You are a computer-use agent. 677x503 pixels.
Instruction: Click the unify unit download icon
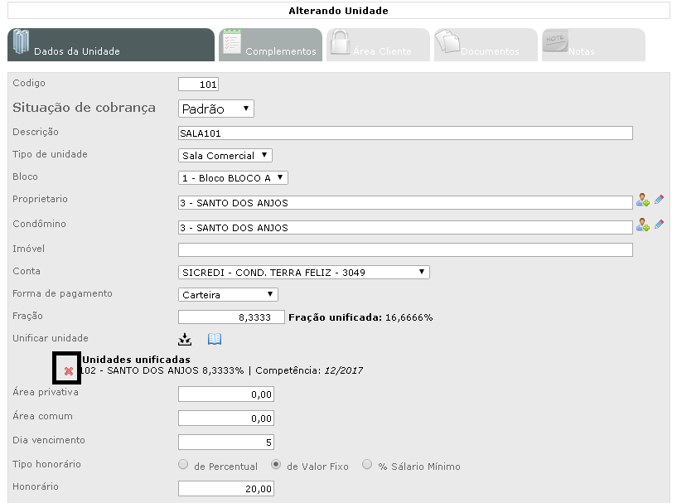185,340
